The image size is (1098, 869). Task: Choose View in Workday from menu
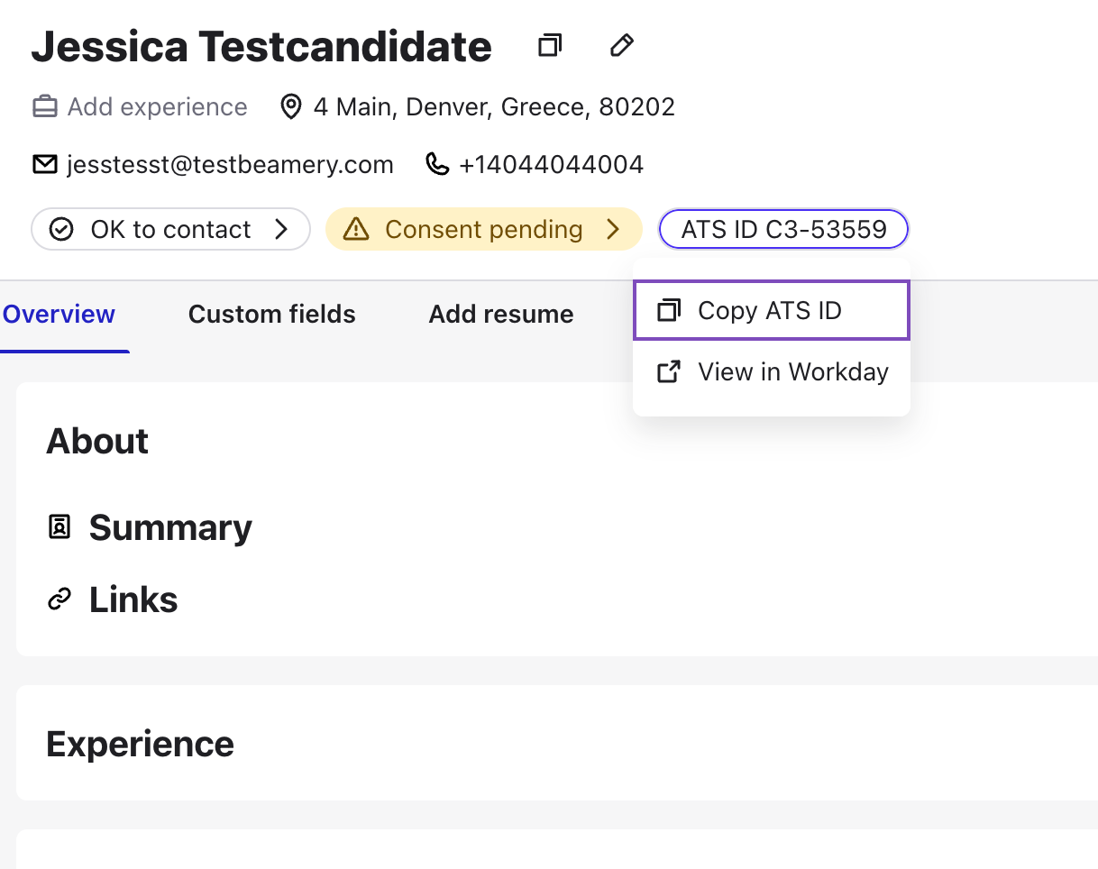tap(792, 371)
